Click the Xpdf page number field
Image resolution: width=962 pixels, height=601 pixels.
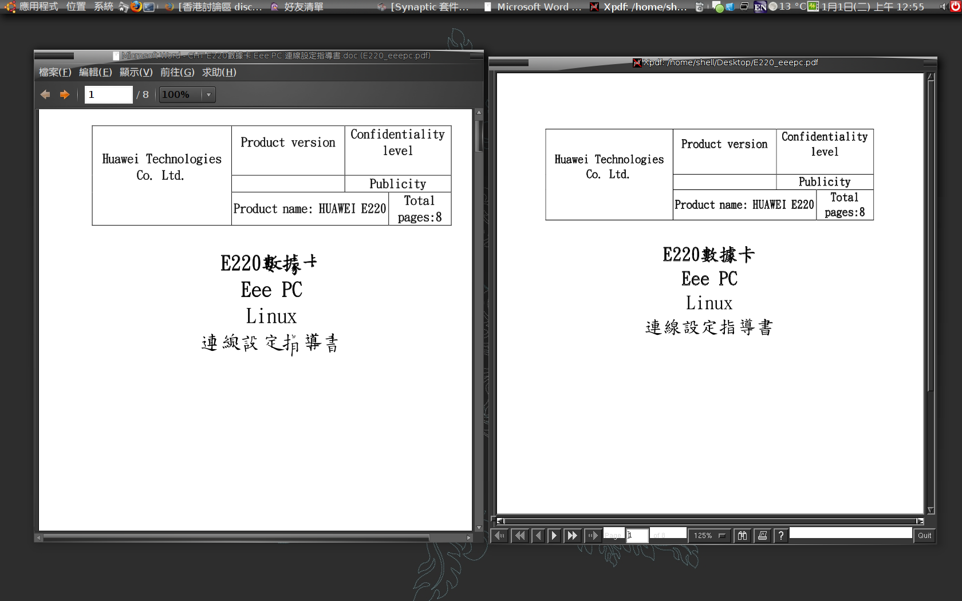click(637, 535)
